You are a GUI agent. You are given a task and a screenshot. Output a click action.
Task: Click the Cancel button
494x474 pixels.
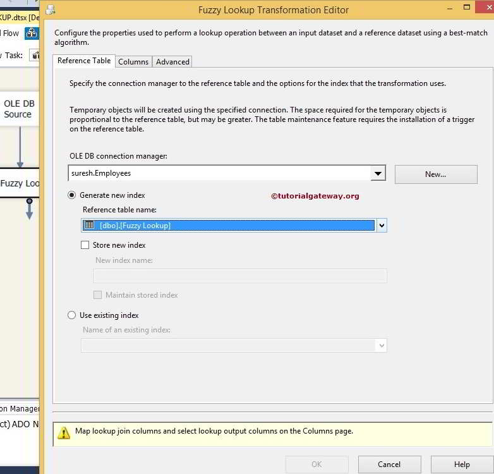389,465
